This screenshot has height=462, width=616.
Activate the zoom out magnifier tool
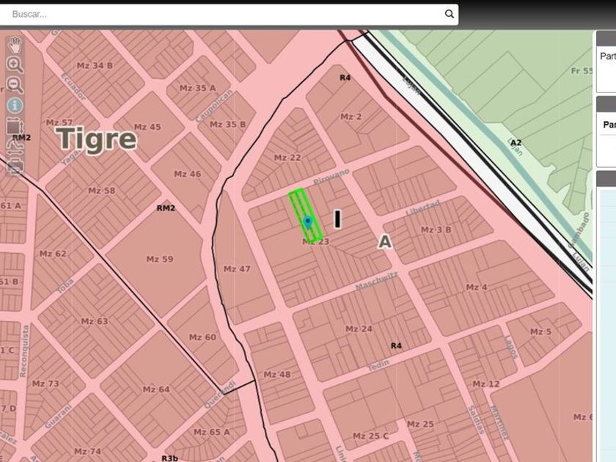click(15, 85)
